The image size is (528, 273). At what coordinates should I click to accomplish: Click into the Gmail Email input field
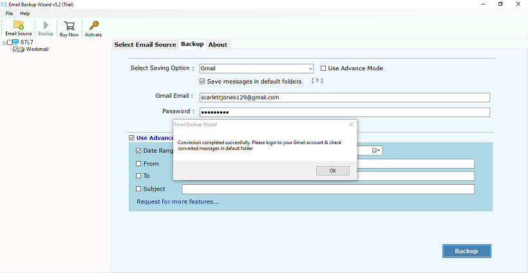click(344, 97)
